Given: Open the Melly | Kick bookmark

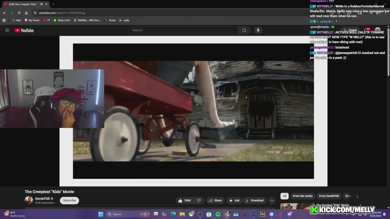Looking at the screenshot, I should point(62,20).
